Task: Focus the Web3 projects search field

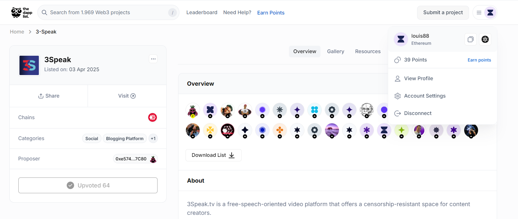Action: tap(108, 13)
